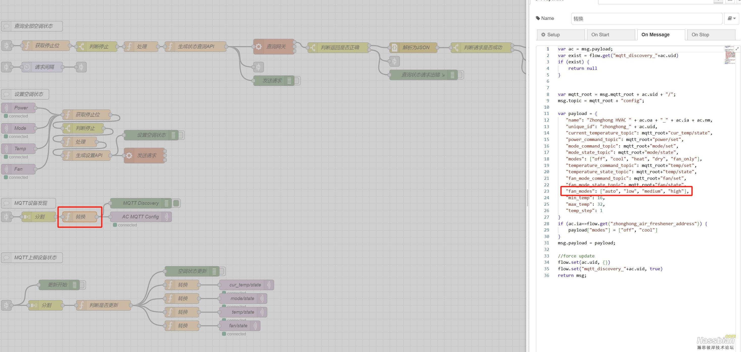Select the 发送请求 request node in set-state flow
Viewport: 741px width, 352px height.
(144, 156)
